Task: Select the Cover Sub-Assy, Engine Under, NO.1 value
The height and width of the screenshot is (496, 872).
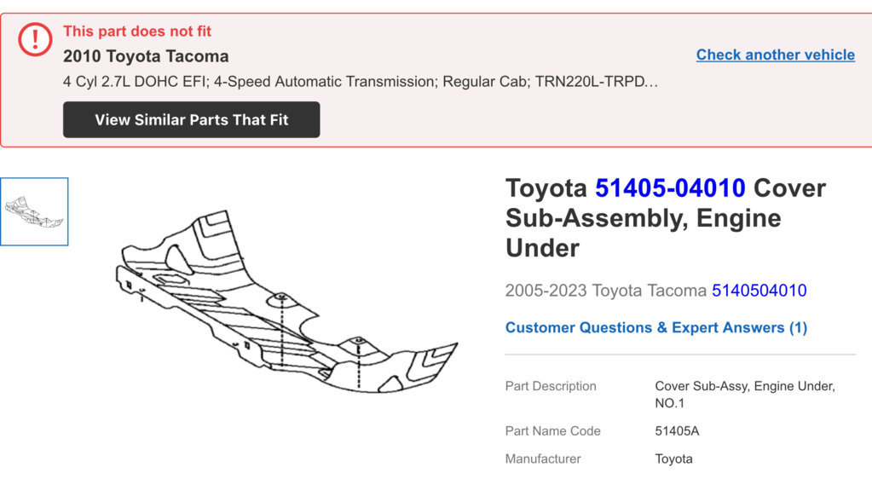Action: (x=745, y=395)
